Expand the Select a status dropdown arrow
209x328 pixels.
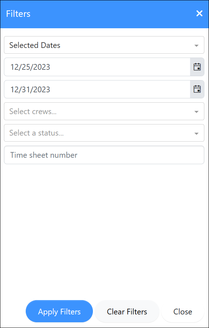[196, 133]
